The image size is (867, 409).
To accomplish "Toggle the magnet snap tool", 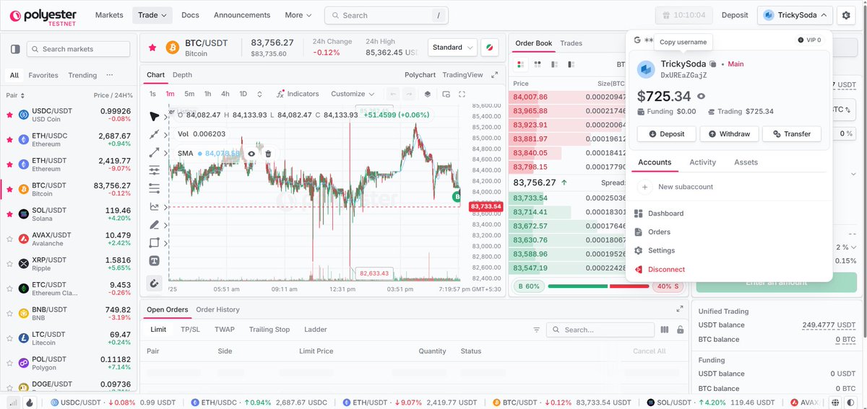I will pos(155,283).
